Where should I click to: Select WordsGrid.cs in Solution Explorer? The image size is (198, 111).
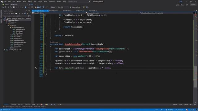[18, 46]
